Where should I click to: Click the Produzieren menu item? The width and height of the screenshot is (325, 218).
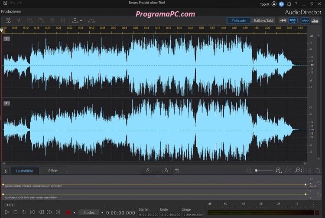[11, 11]
